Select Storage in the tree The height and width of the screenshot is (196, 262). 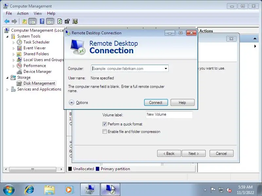click(24, 77)
